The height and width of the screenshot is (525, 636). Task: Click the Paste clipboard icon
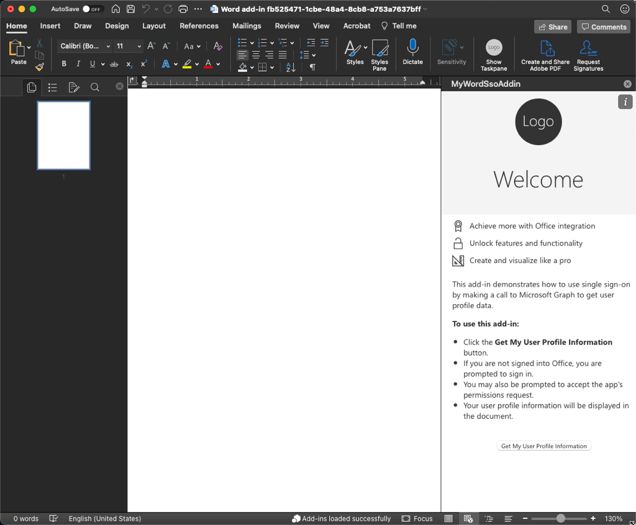[16, 48]
